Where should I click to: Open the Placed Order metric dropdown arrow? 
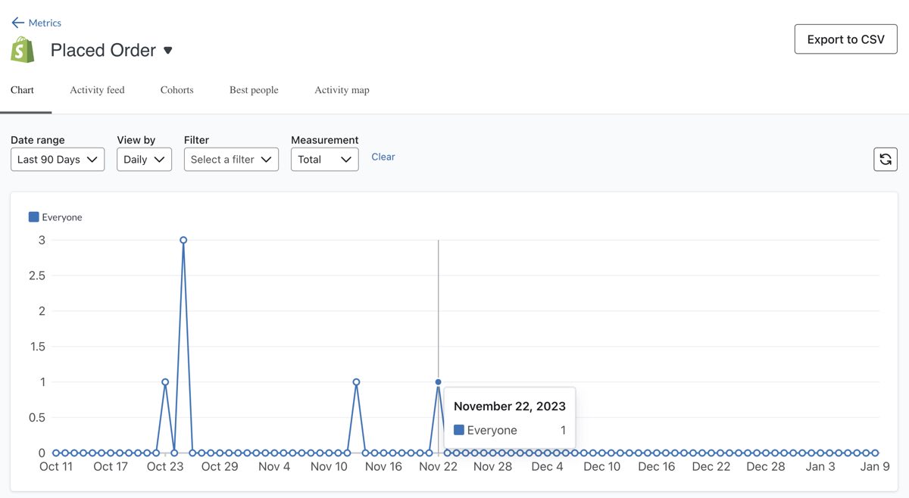tap(168, 51)
